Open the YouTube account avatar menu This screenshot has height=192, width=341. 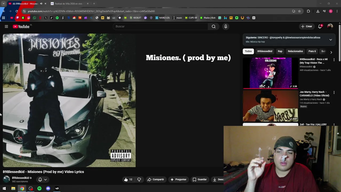[x=330, y=26]
